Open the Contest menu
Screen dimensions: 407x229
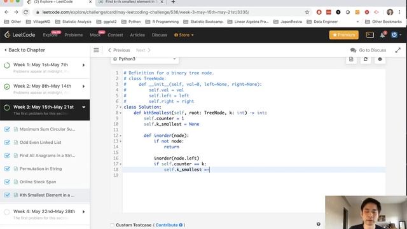(x=115, y=35)
